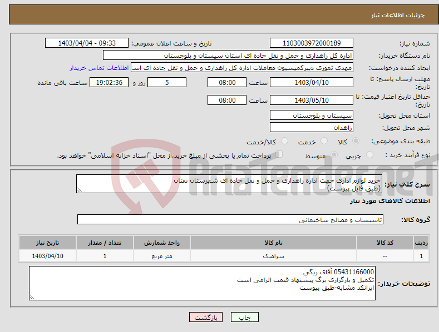The height and width of the screenshot is (332, 439).
Task: Click the نام کالا column header
Action: click(273, 243)
